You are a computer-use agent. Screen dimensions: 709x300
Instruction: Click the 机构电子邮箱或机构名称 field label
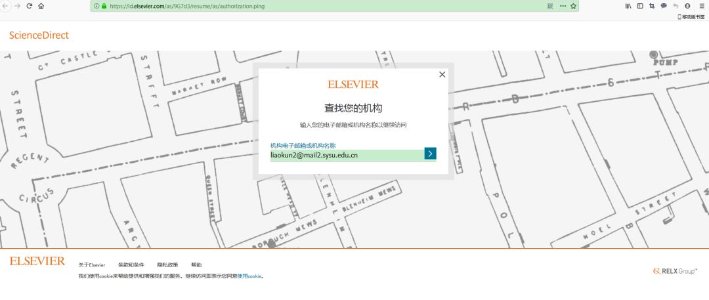tap(303, 145)
